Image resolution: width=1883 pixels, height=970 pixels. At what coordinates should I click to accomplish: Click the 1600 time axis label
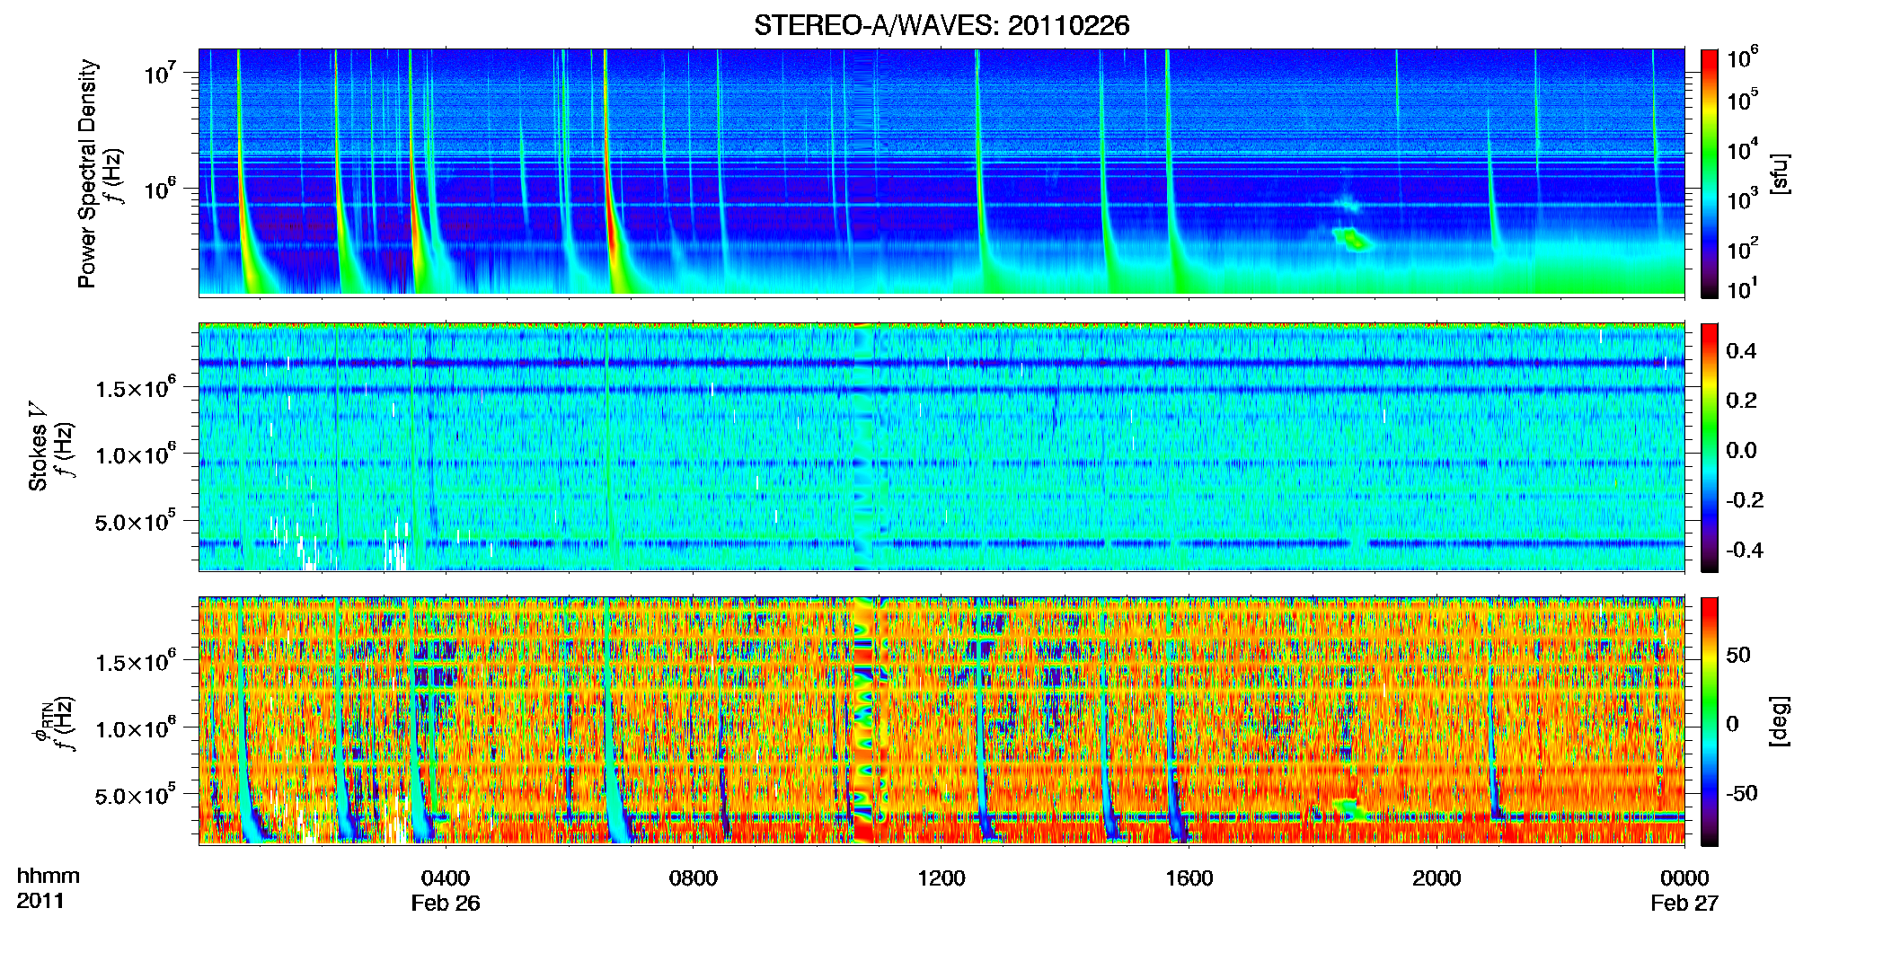[1189, 877]
